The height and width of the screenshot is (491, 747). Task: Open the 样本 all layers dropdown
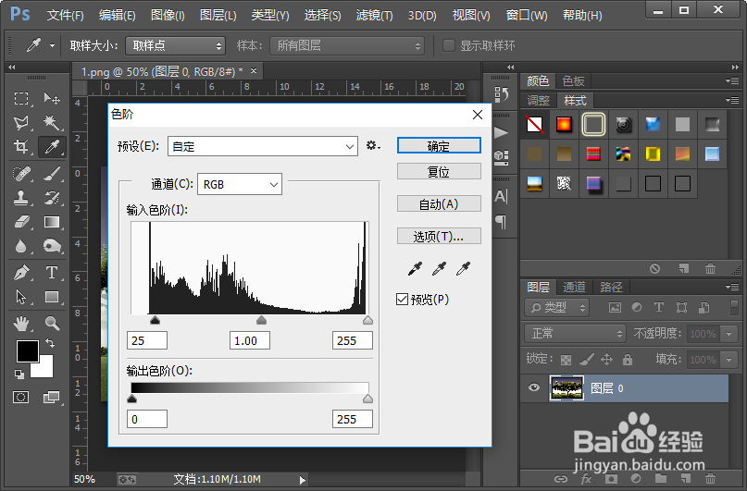point(347,45)
